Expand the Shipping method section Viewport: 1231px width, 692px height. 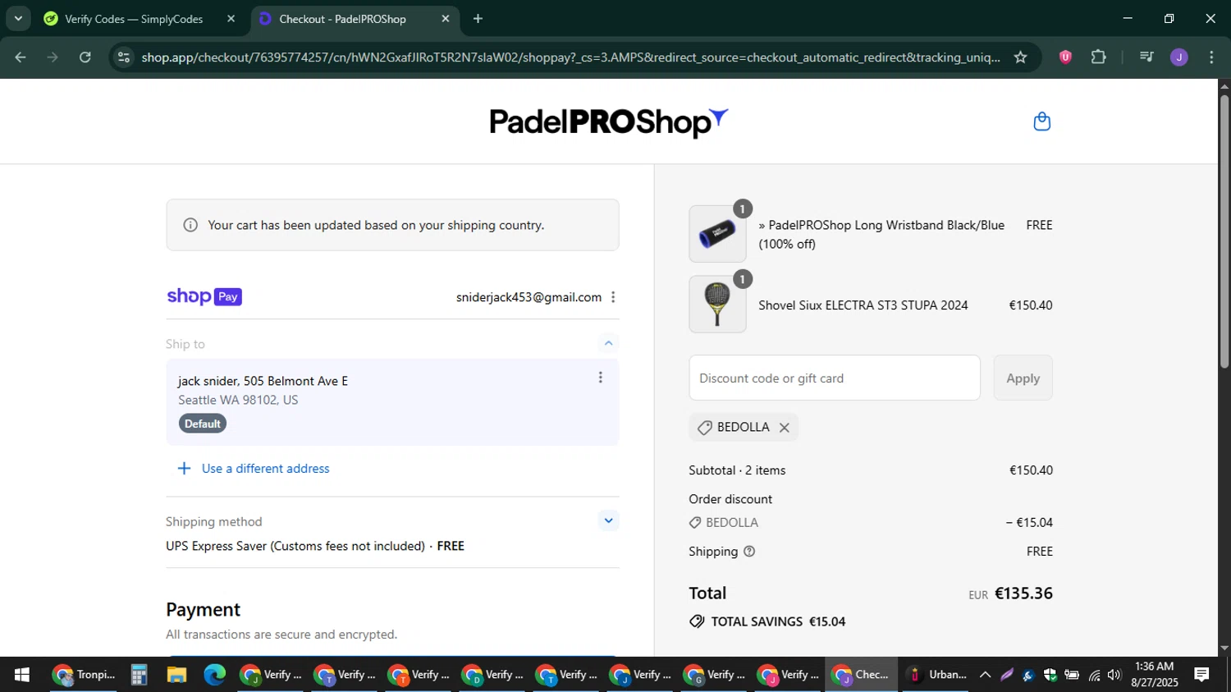[608, 520]
